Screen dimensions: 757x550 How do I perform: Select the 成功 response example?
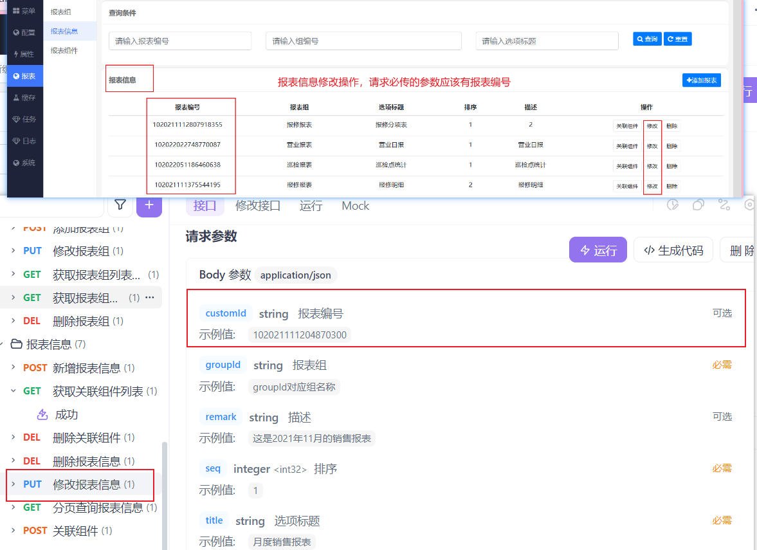66,414
